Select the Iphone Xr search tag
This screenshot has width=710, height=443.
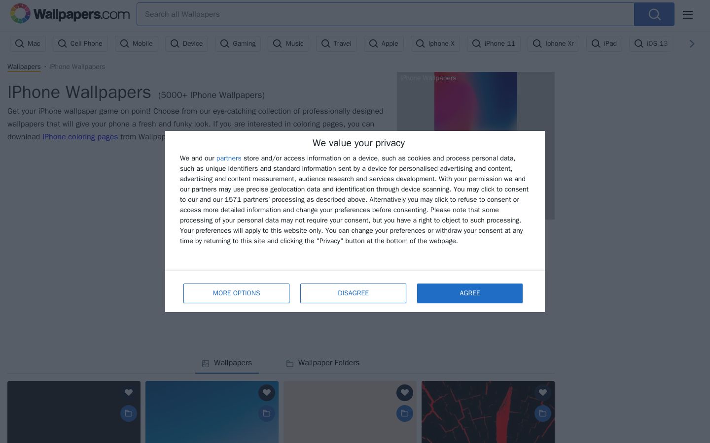pos(553,44)
